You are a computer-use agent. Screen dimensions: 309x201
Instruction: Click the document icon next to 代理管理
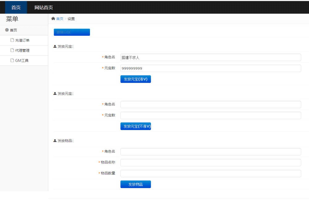click(12, 50)
